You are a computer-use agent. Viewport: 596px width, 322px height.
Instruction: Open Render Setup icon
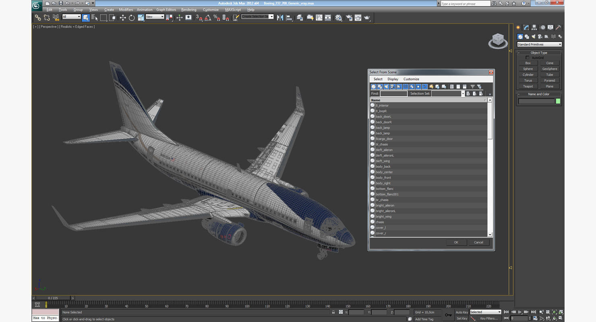click(349, 18)
